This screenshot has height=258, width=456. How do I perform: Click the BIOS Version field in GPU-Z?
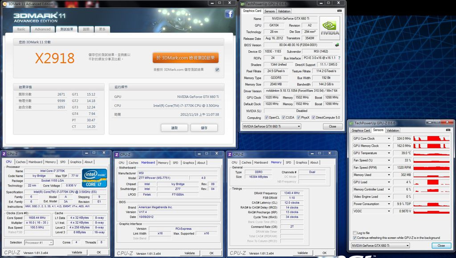(298, 45)
